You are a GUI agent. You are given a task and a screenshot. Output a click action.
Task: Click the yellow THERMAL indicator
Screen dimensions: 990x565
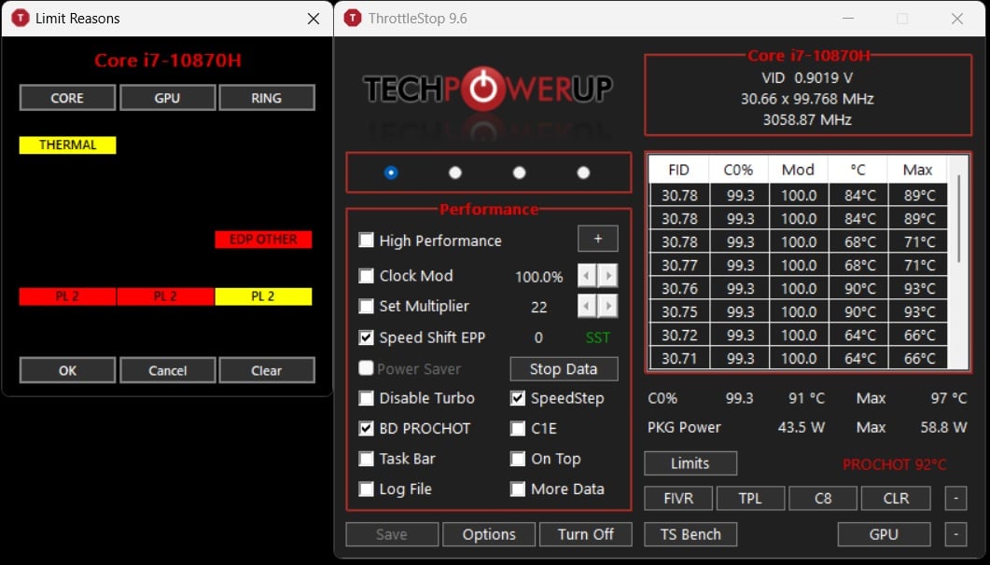point(67,145)
